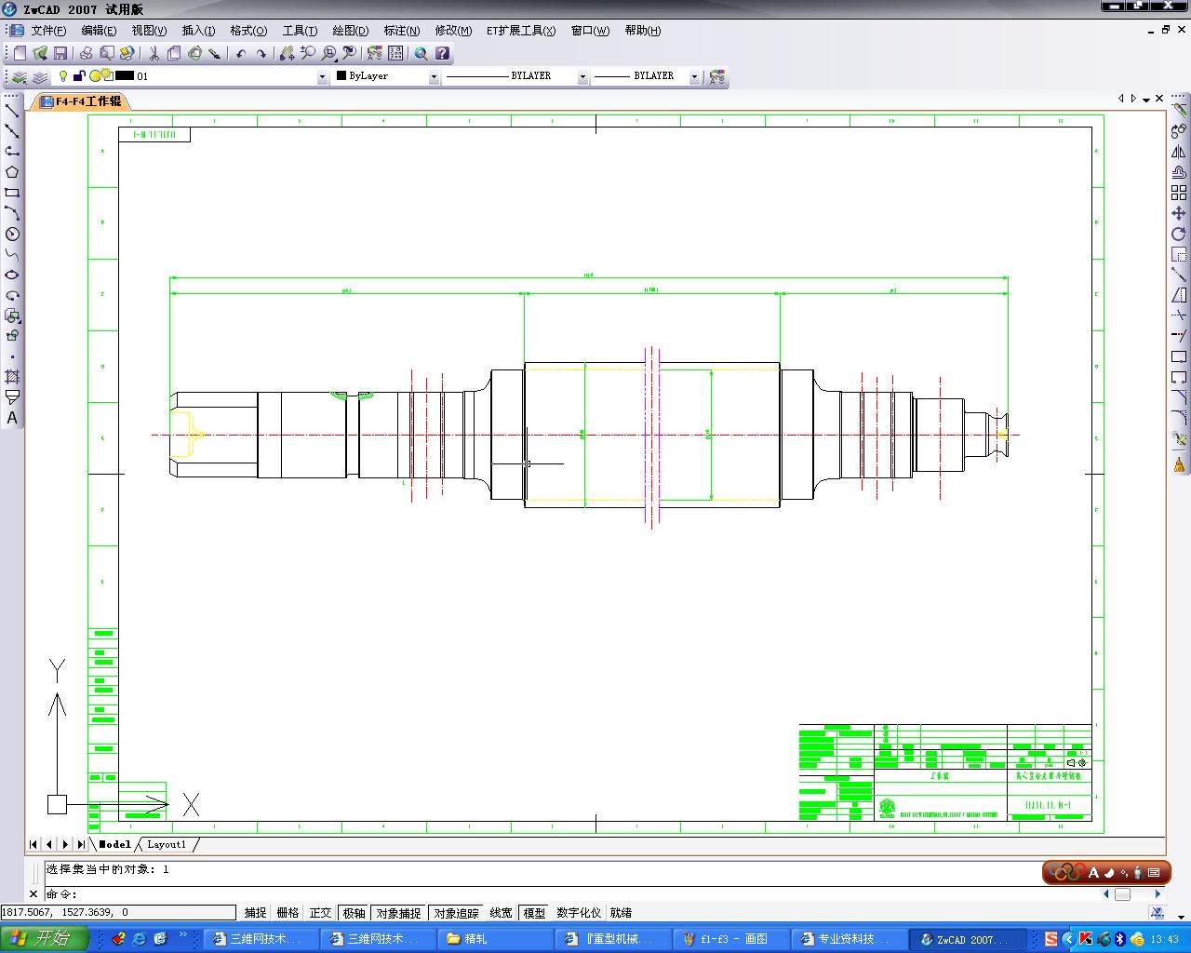This screenshot has width=1191, height=953.
Task: Select the Line drawing tool
Action: tap(12, 111)
